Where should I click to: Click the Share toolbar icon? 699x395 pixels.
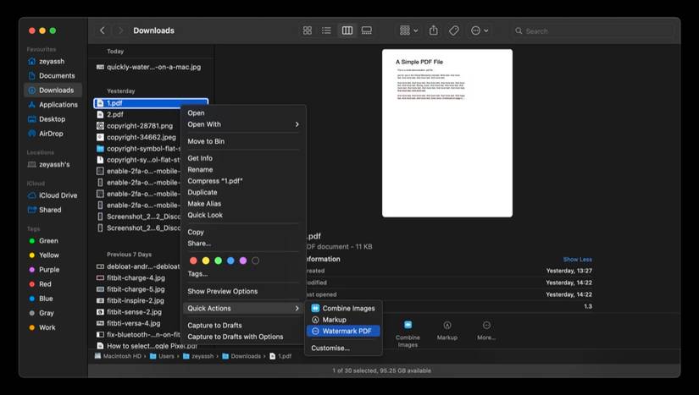click(x=433, y=30)
